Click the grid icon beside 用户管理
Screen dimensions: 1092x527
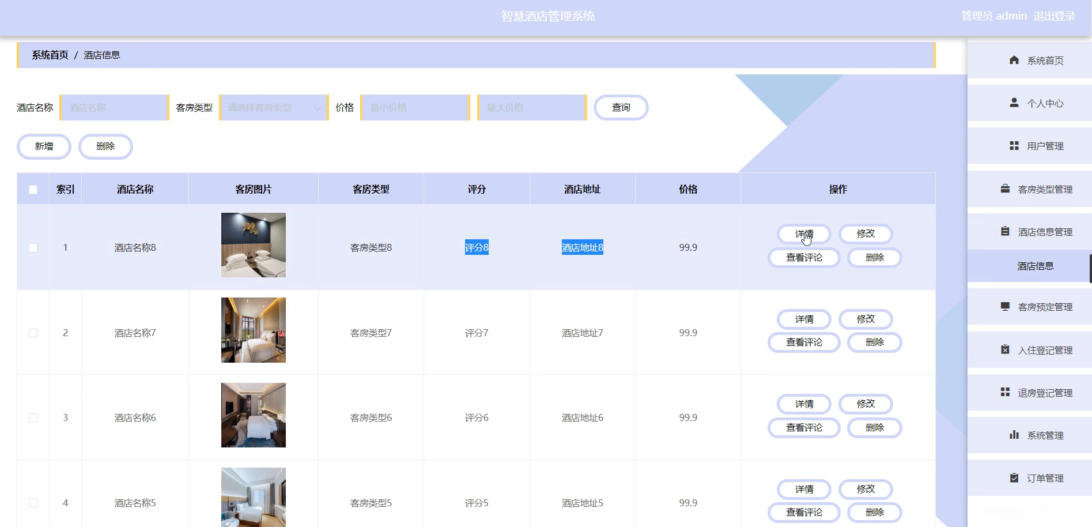point(1014,146)
